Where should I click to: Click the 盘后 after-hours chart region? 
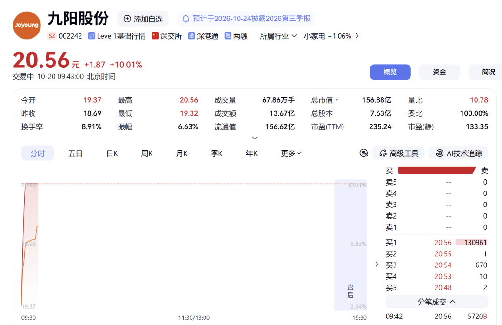(350, 245)
